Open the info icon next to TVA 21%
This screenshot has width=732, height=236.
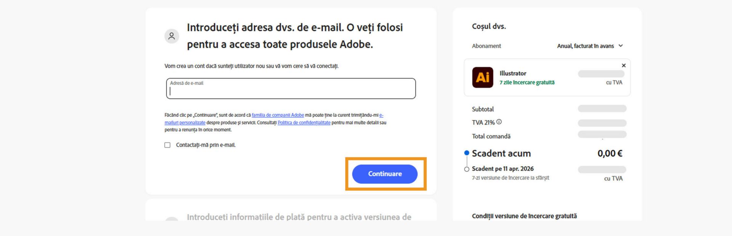[500, 121]
